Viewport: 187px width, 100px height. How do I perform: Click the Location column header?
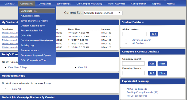[x=106, y=29]
